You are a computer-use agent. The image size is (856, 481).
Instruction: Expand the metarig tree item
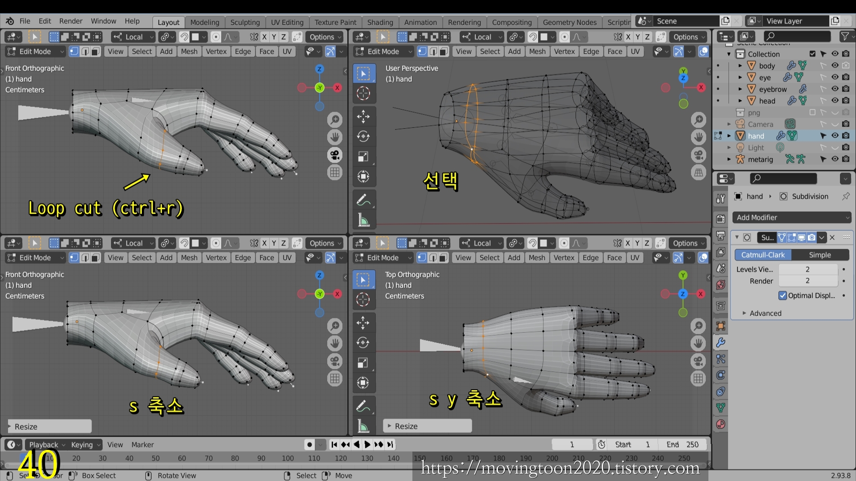tap(729, 159)
